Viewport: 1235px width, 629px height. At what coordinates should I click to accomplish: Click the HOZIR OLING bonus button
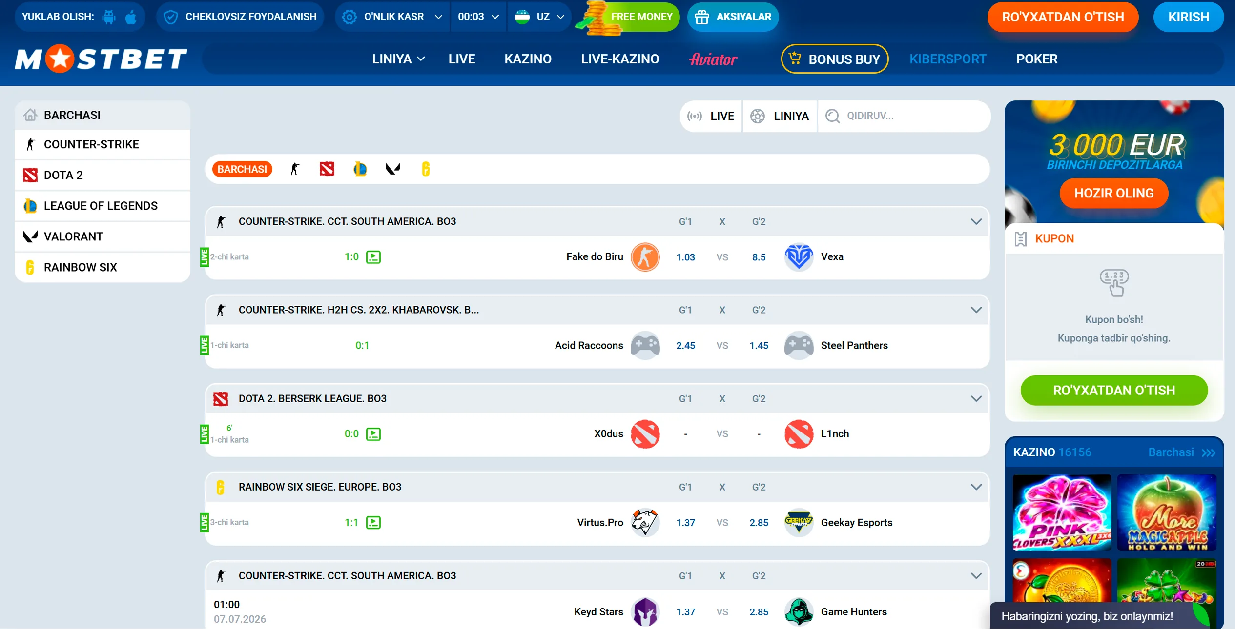[x=1114, y=193]
